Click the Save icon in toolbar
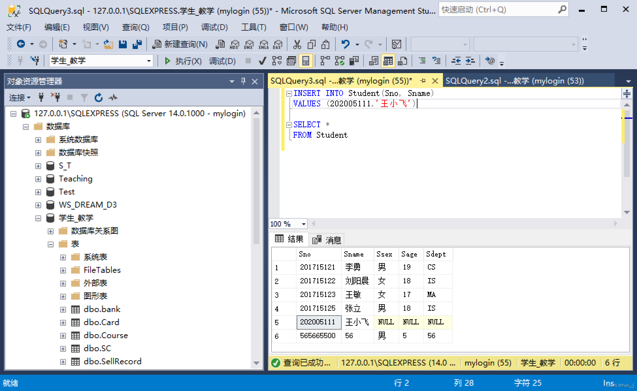Image resolution: width=637 pixels, height=391 pixels. (123, 44)
